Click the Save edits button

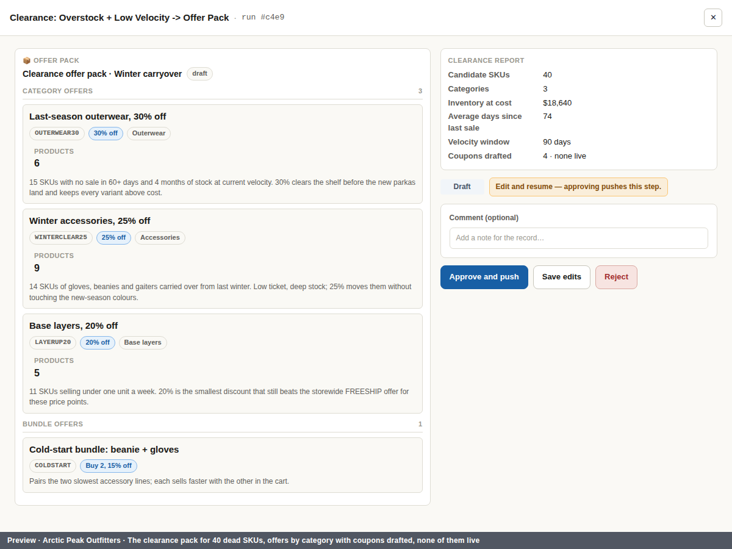[562, 277]
